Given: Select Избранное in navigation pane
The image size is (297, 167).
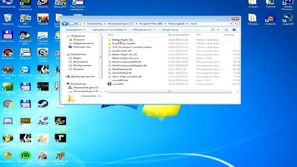Looking at the screenshot, I should click(x=78, y=36).
